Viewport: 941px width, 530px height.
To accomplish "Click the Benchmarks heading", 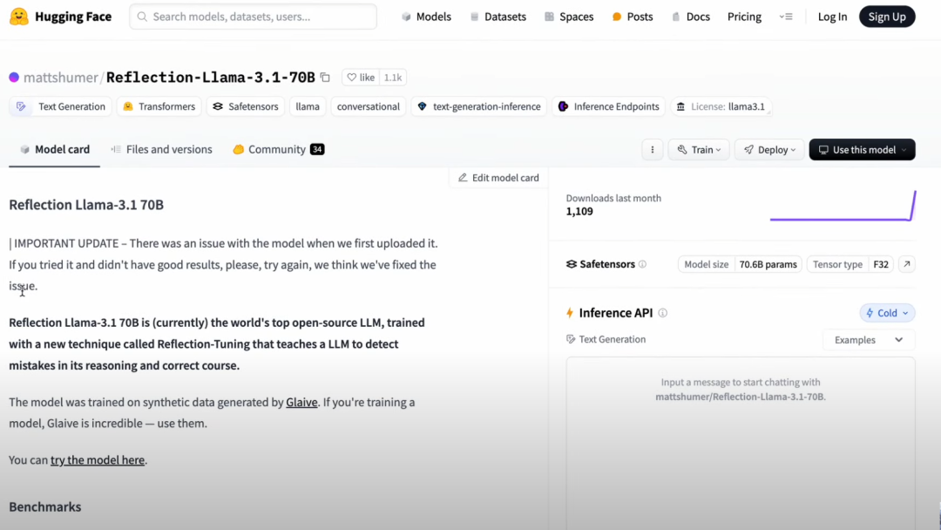I will [x=45, y=506].
